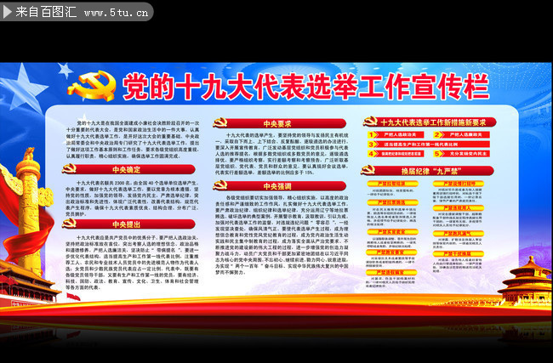
Task: Click the yellow number 5 arrow marker
Action: 438,154
